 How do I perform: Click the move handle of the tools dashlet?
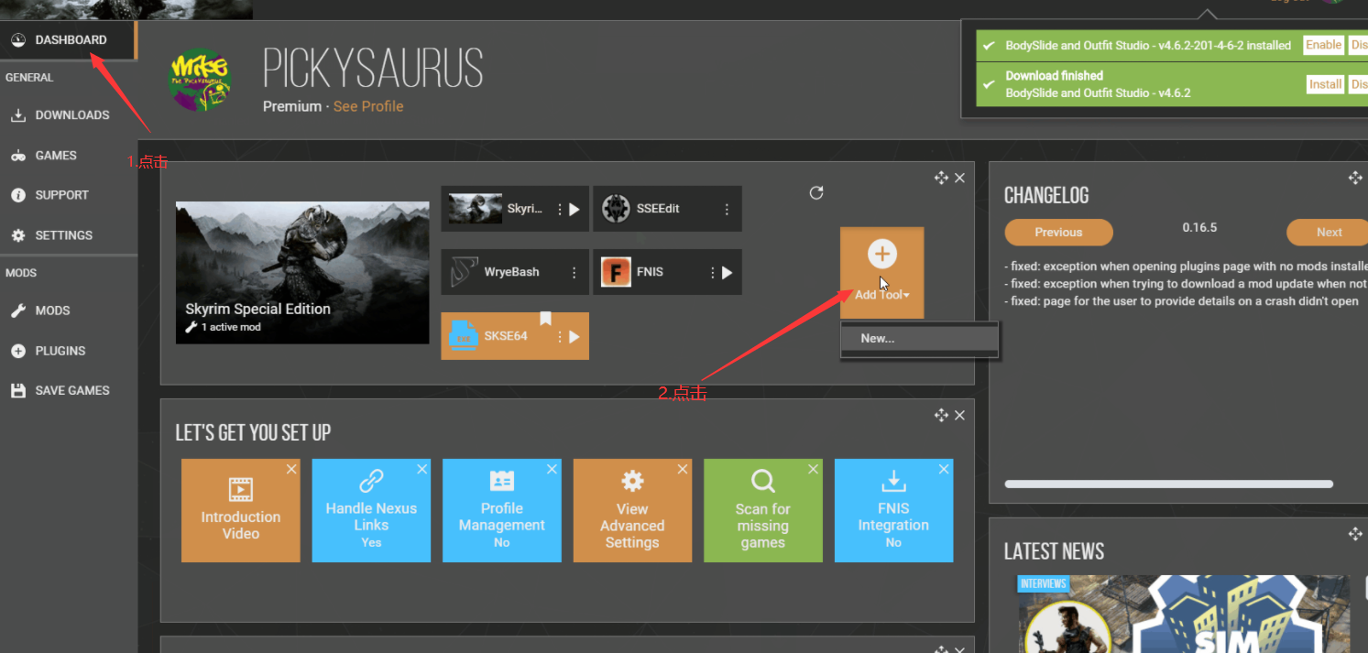[x=941, y=178]
